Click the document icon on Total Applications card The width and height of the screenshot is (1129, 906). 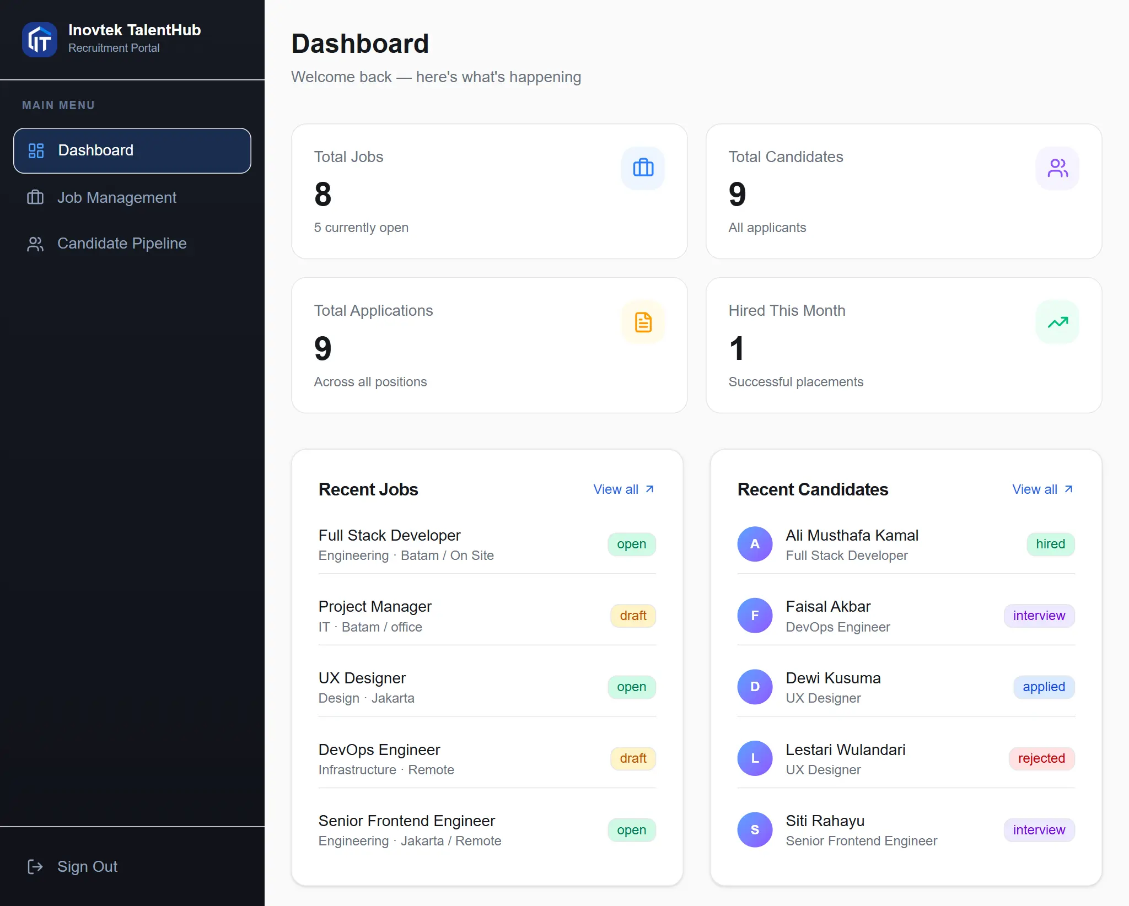click(x=643, y=322)
